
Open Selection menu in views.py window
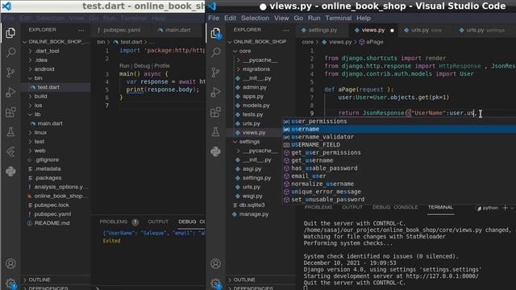coord(255,18)
